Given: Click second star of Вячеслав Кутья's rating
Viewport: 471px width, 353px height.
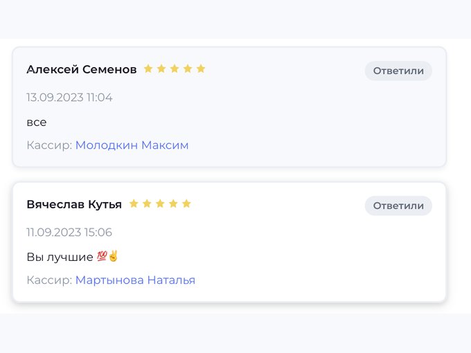Looking at the screenshot, I should click(x=147, y=203).
